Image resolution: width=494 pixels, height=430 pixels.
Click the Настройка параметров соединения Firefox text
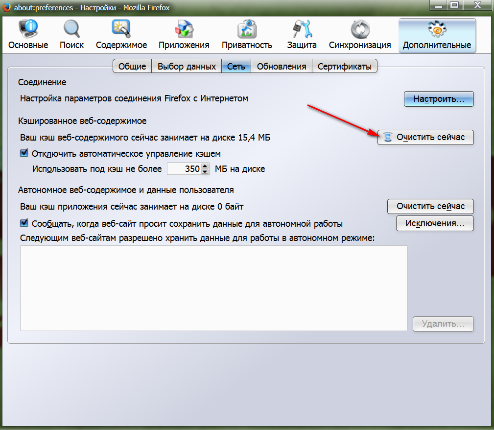[134, 98]
